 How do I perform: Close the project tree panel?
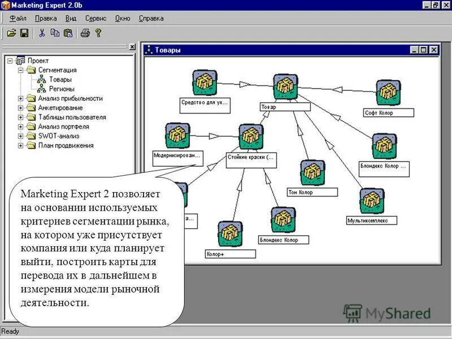click(132, 47)
